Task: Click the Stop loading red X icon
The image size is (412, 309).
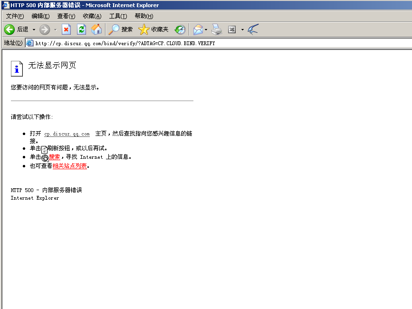Action: click(66, 29)
